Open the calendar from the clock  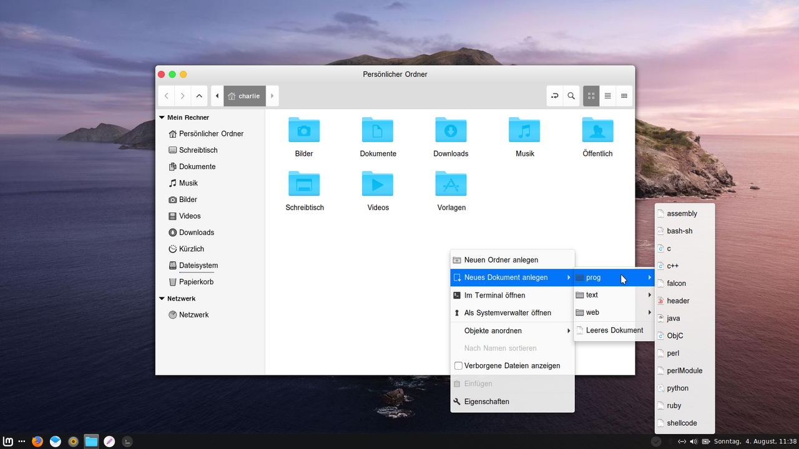pyautogui.click(x=755, y=442)
